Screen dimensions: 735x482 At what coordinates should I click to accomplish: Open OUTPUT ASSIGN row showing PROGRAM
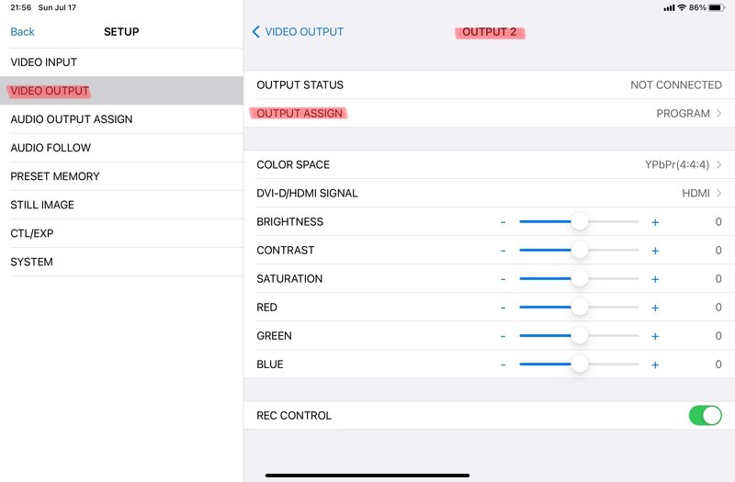tap(489, 113)
